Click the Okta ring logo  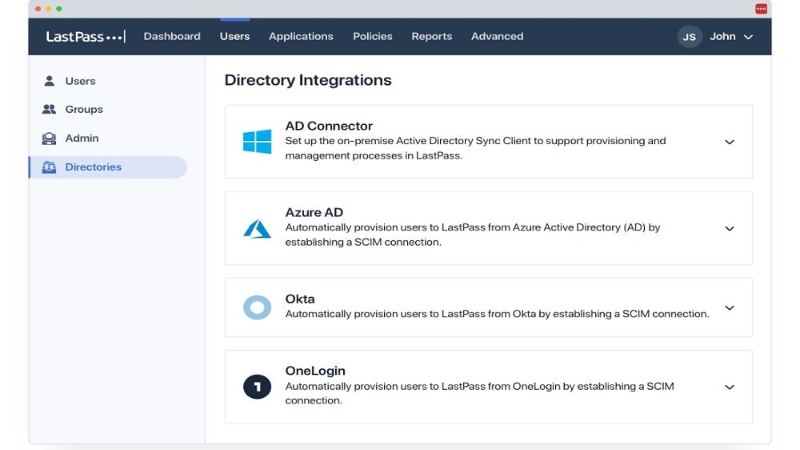pyautogui.click(x=257, y=307)
